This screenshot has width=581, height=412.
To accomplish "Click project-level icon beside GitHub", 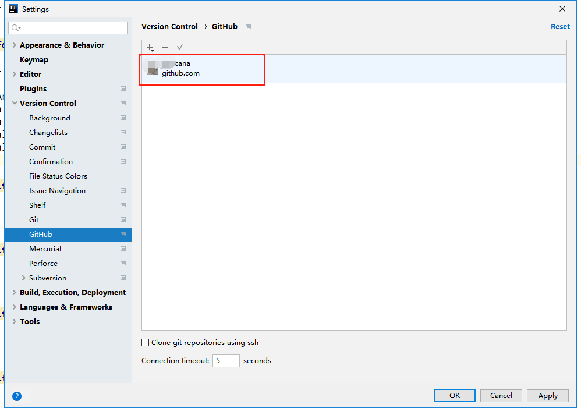I will pos(123,234).
